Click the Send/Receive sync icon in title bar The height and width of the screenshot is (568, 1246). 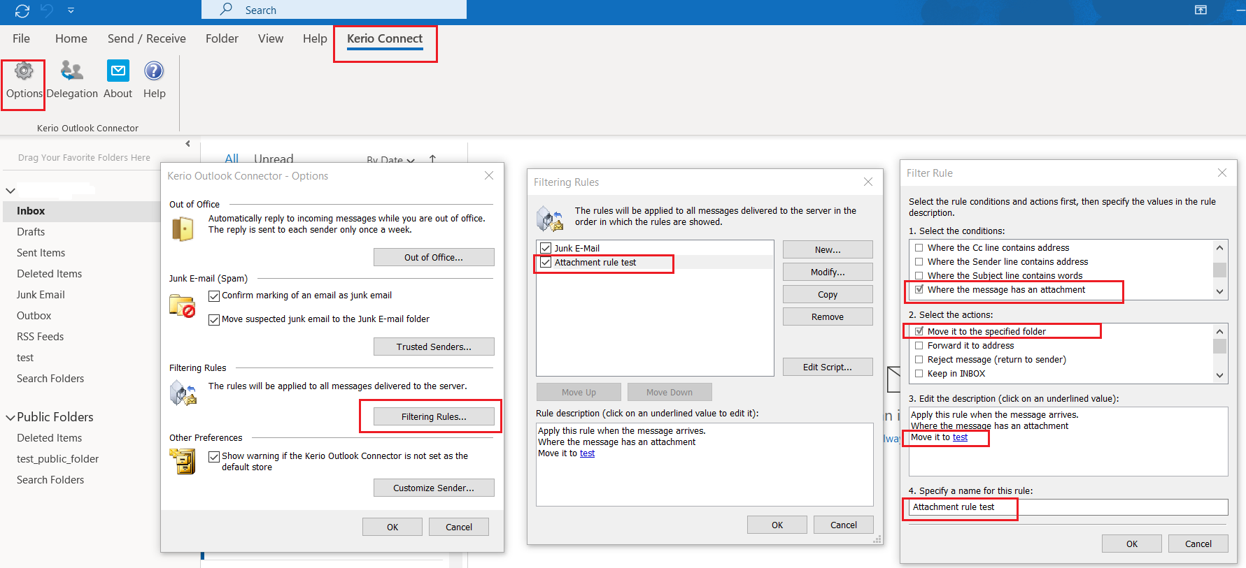pos(22,10)
